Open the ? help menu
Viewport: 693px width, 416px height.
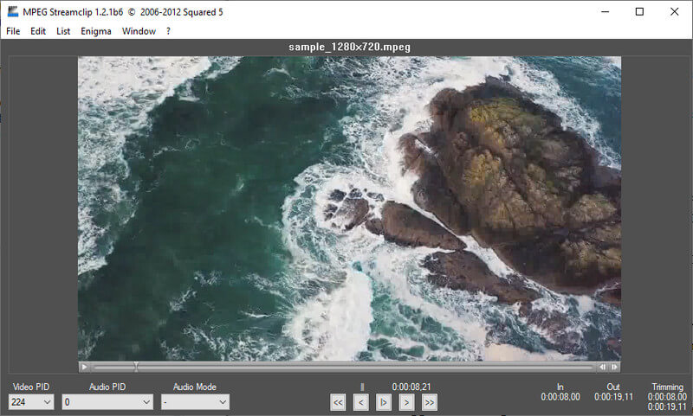tap(168, 31)
